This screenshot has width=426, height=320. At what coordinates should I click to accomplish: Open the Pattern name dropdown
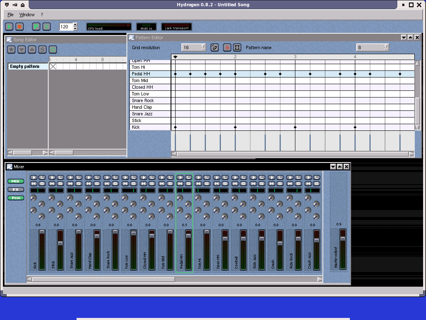tap(386, 47)
